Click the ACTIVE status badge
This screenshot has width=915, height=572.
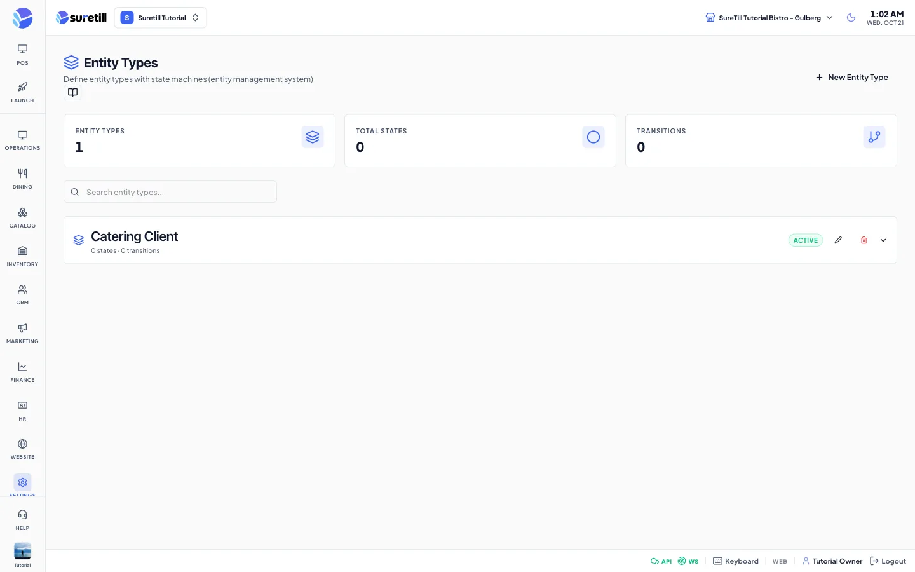[806, 240]
